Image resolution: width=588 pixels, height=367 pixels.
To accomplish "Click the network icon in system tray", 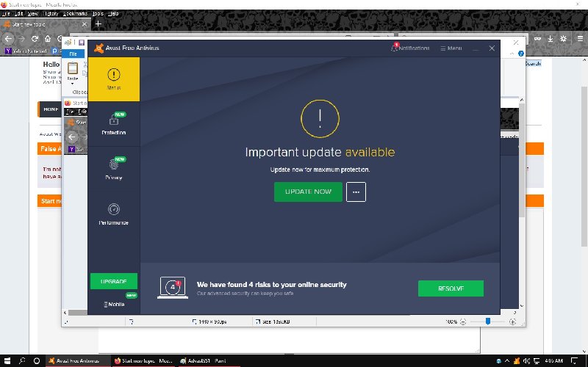I will 537,361.
